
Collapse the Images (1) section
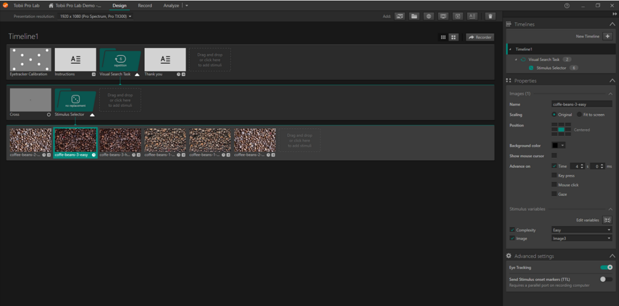point(610,94)
